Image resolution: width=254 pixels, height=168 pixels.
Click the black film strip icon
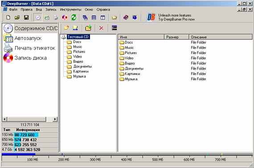point(115,28)
